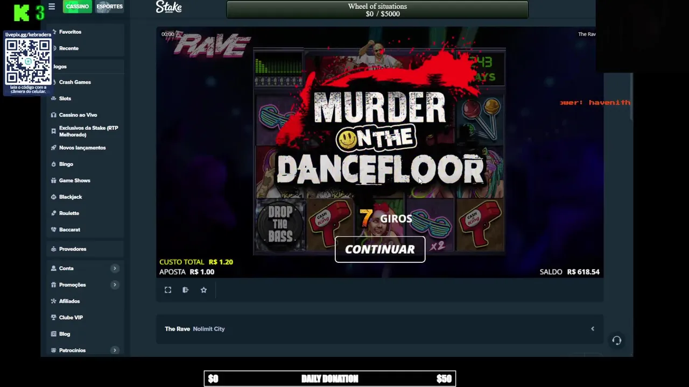Enable theatre mode icon
Image resolution: width=689 pixels, height=387 pixels.
click(186, 290)
